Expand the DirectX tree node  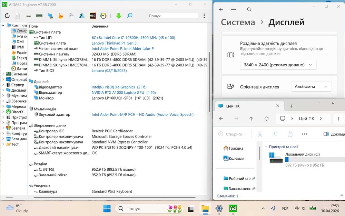point(3,112)
